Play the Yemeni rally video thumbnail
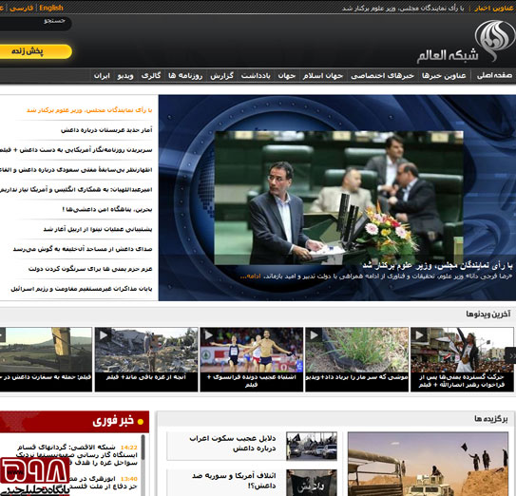The width and height of the screenshot is (516, 496). point(462,350)
